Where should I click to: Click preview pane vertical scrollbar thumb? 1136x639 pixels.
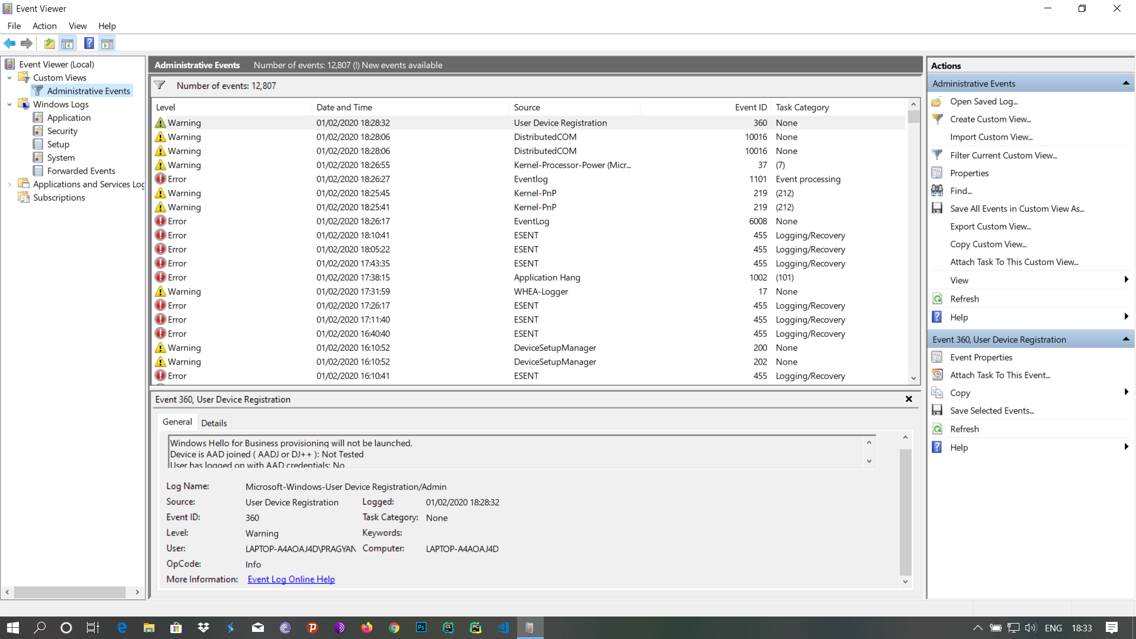point(905,512)
